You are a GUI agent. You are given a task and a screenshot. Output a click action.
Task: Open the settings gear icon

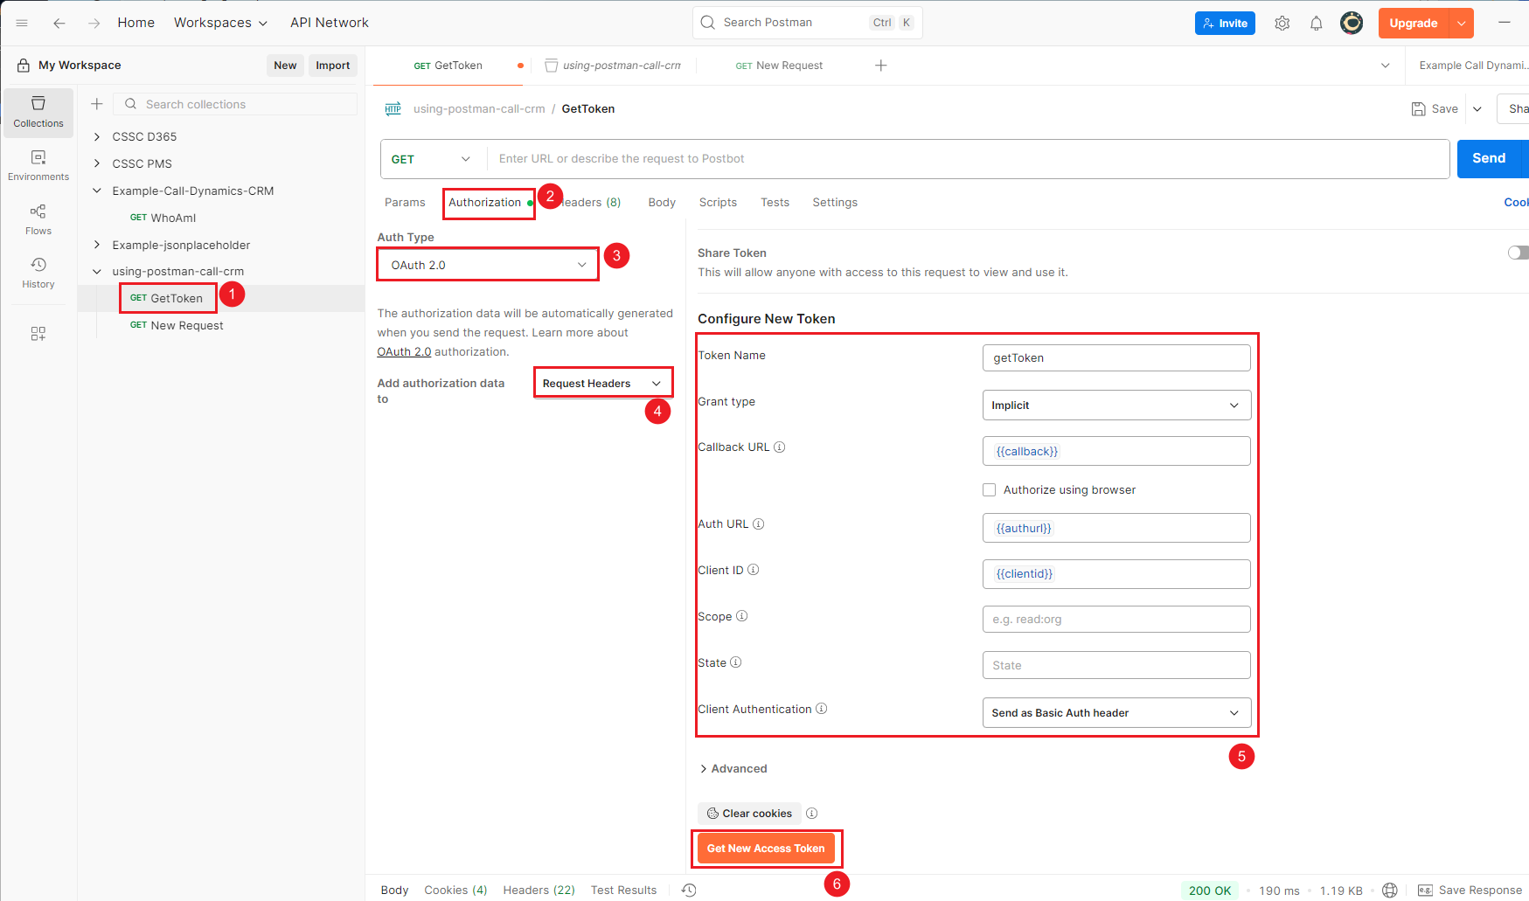[1282, 24]
